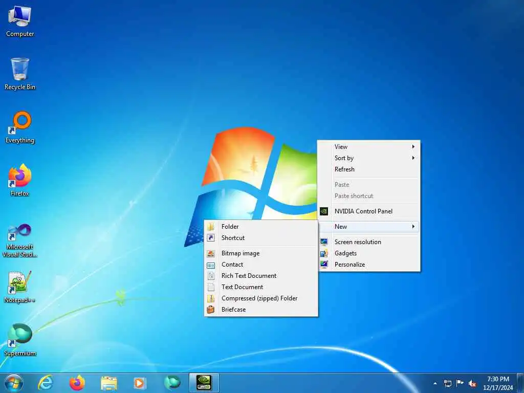Click the arrow beside View

[x=413, y=147]
